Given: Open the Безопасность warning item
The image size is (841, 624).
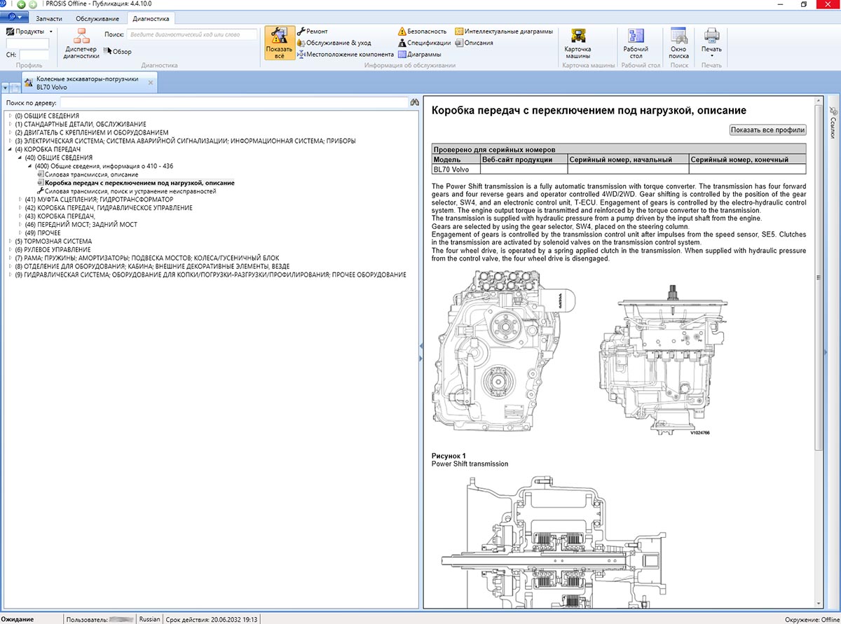Looking at the screenshot, I should coord(422,32).
